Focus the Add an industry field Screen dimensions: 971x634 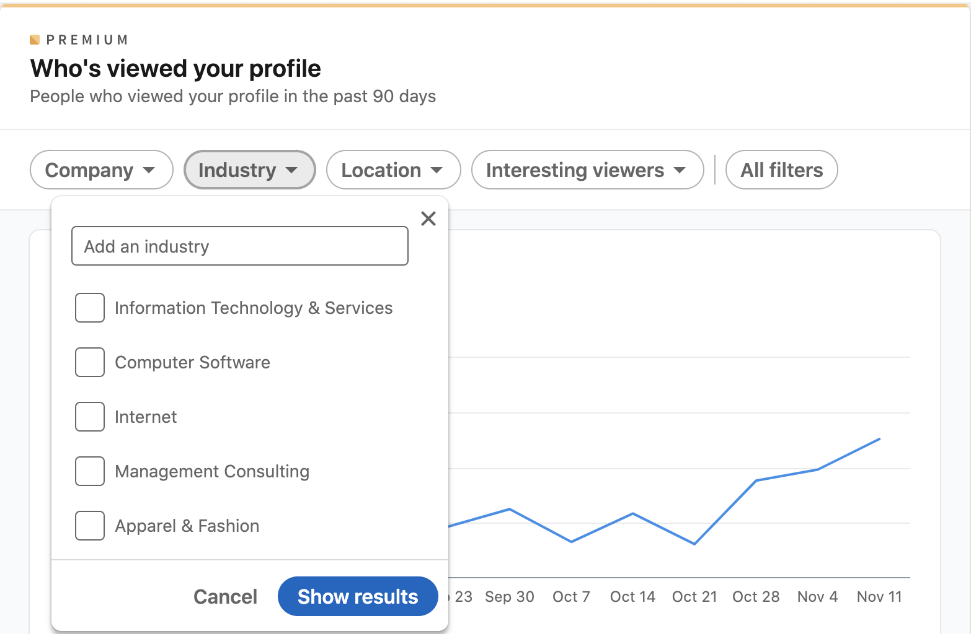point(240,246)
